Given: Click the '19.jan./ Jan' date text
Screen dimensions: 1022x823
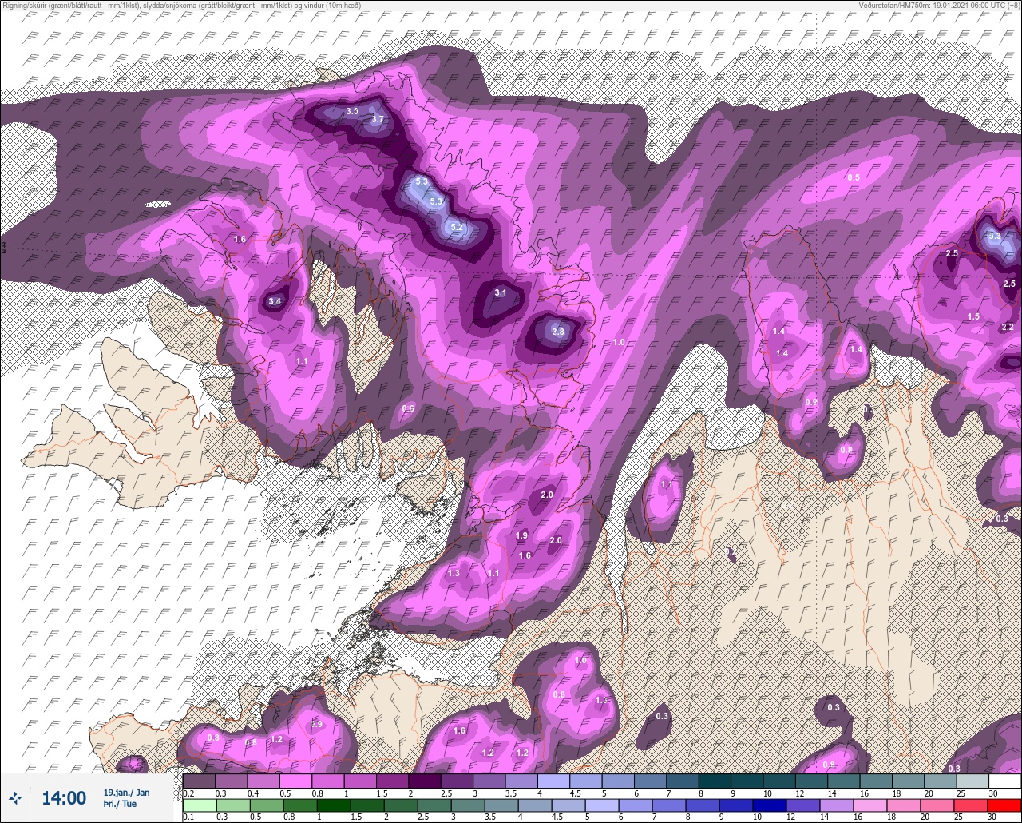Looking at the screenshot, I should [126, 792].
